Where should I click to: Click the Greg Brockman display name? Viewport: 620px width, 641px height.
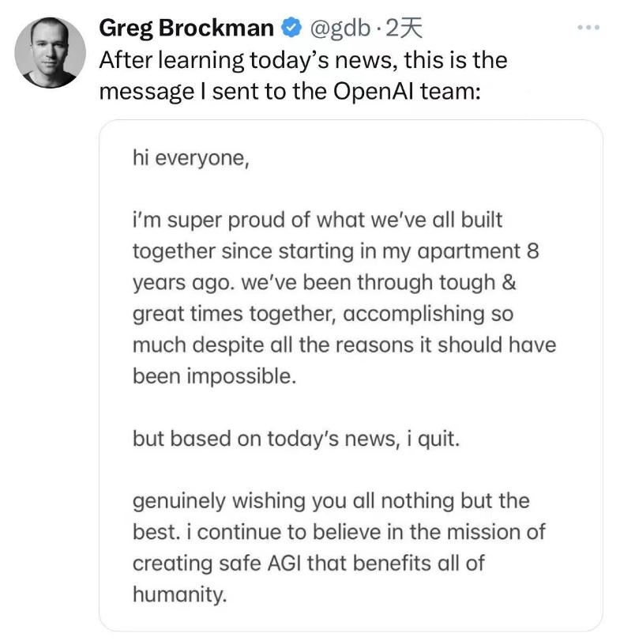[x=186, y=28]
